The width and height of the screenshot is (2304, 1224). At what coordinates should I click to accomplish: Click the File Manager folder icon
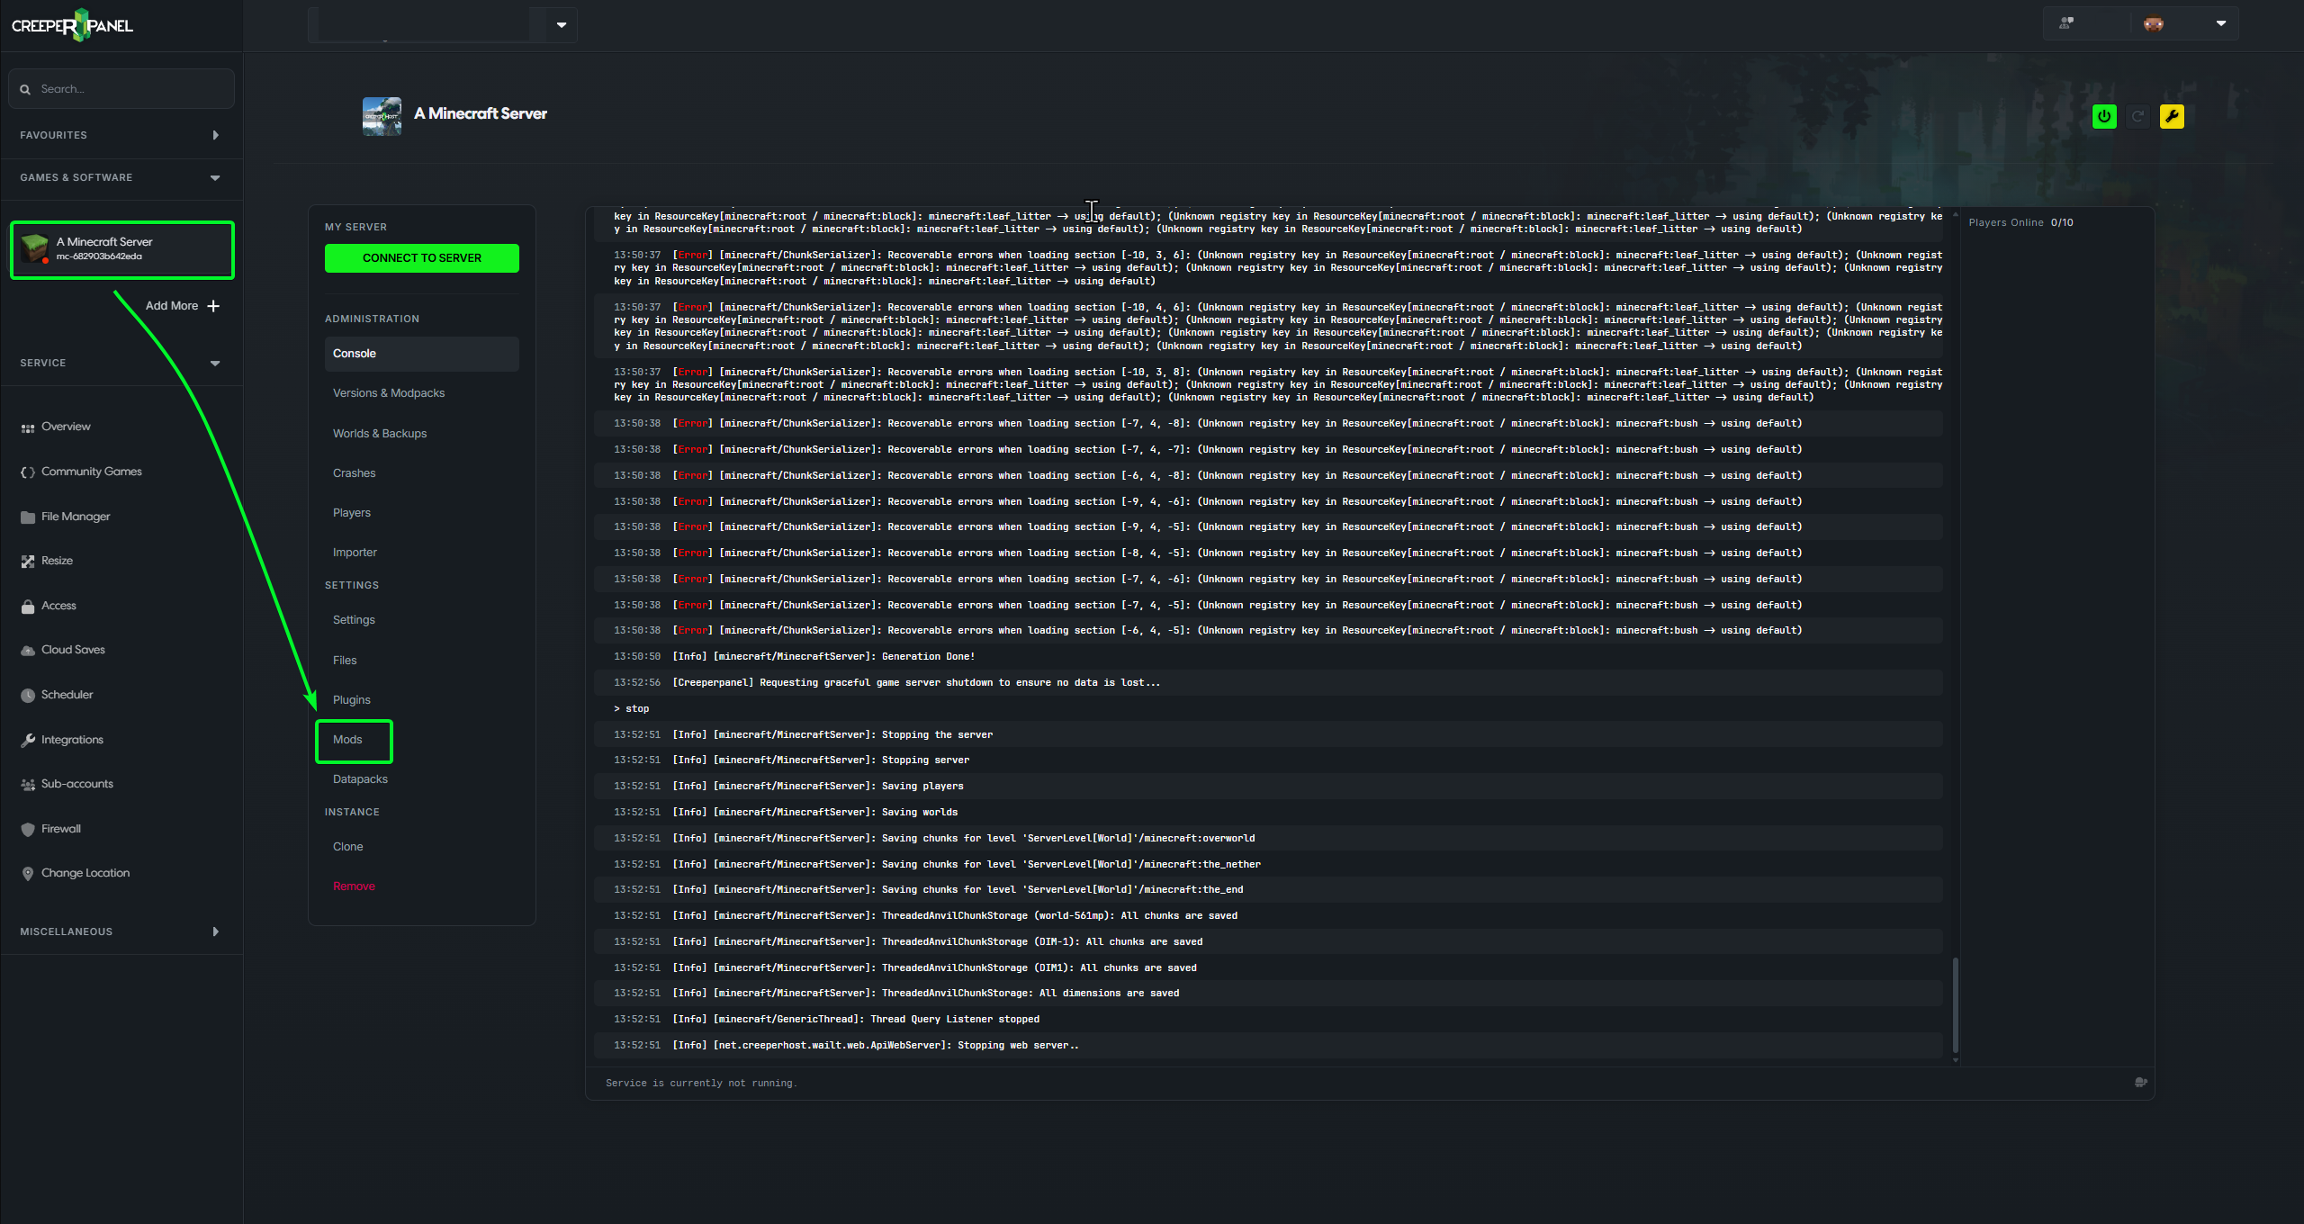tap(28, 517)
